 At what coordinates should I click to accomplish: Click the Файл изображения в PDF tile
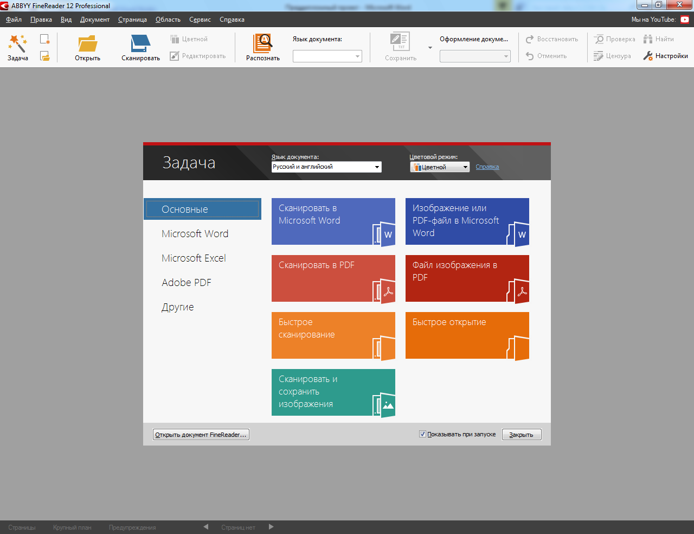(467, 278)
